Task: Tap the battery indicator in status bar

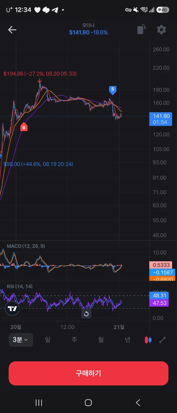Action: point(163,10)
